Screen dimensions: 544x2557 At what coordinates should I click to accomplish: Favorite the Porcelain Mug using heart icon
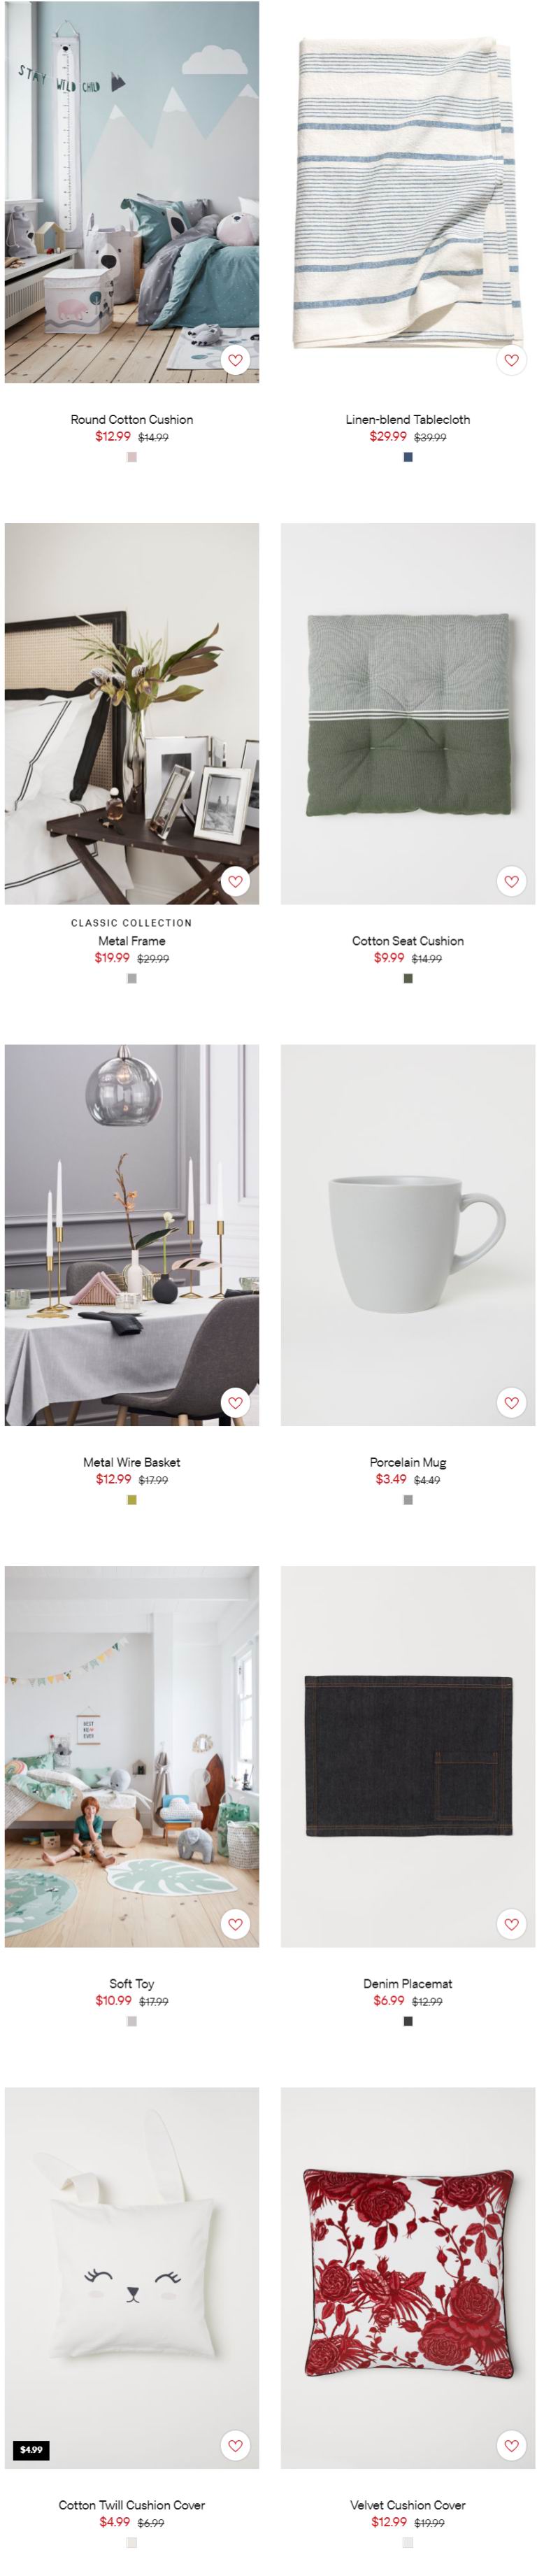coord(511,1402)
